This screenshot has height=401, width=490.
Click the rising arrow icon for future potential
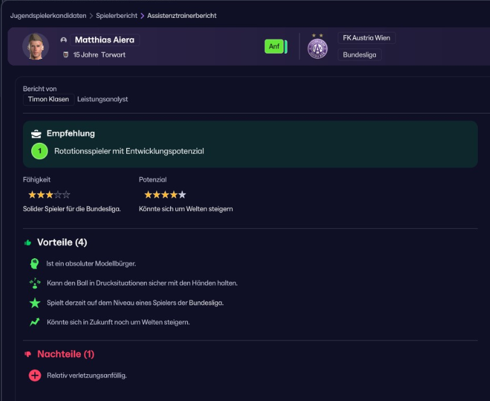point(34,322)
